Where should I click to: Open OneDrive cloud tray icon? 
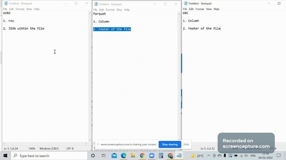[x=219, y=156]
